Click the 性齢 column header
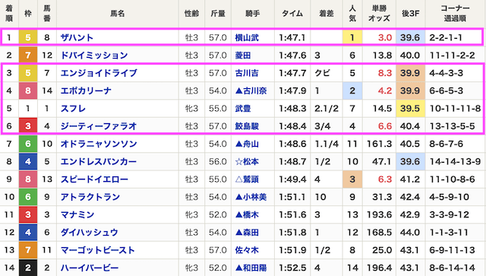 point(191,14)
